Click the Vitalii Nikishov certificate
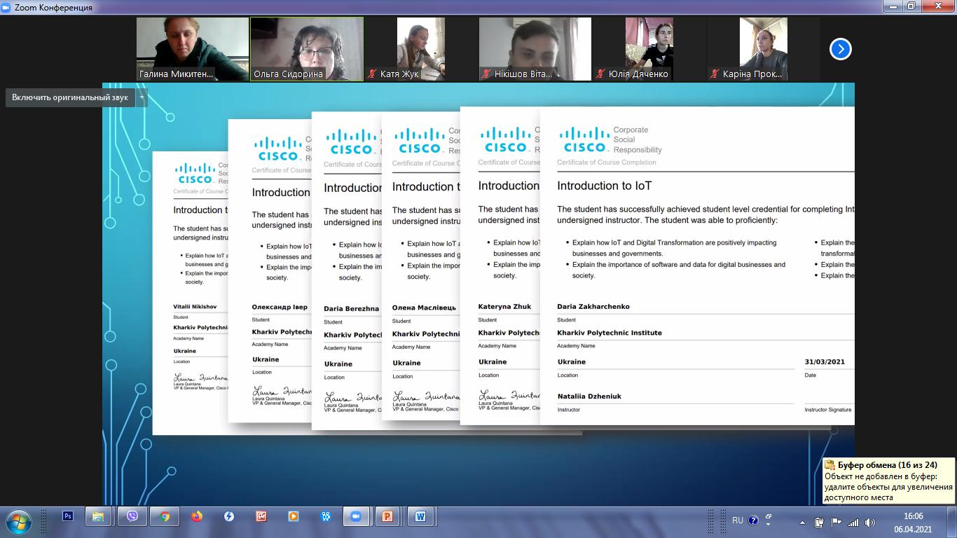The image size is (957, 538). [190, 293]
